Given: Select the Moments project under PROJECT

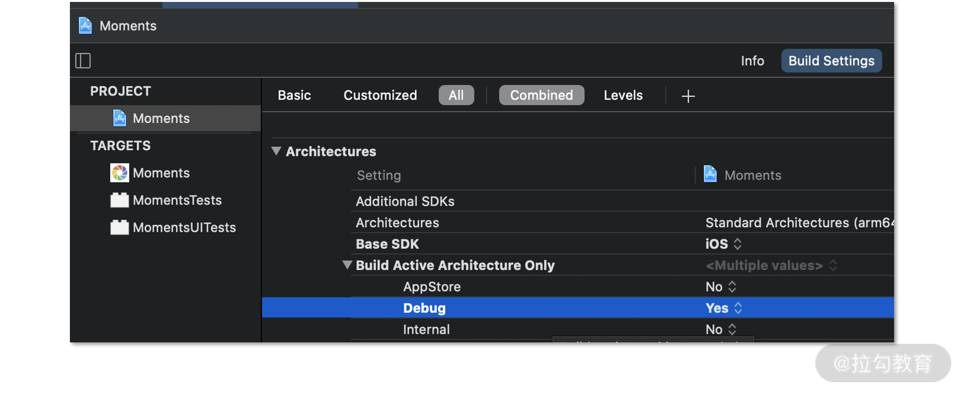Looking at the screenshot, I should point(165,119).
